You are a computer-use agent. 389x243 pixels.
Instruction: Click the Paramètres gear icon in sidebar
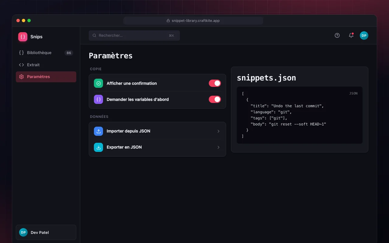21,77
